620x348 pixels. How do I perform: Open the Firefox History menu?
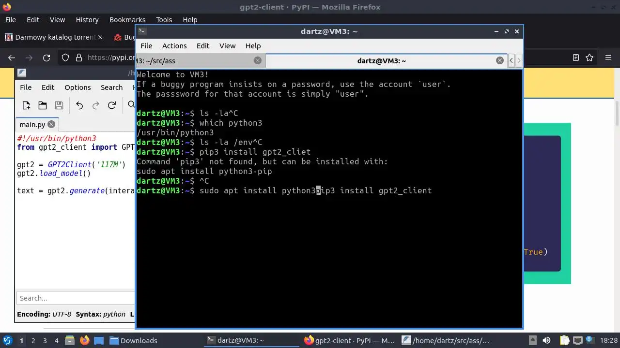pos(87,20)
